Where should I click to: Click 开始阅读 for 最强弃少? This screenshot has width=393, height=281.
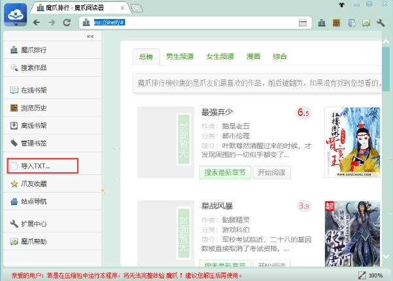point(271,173)
